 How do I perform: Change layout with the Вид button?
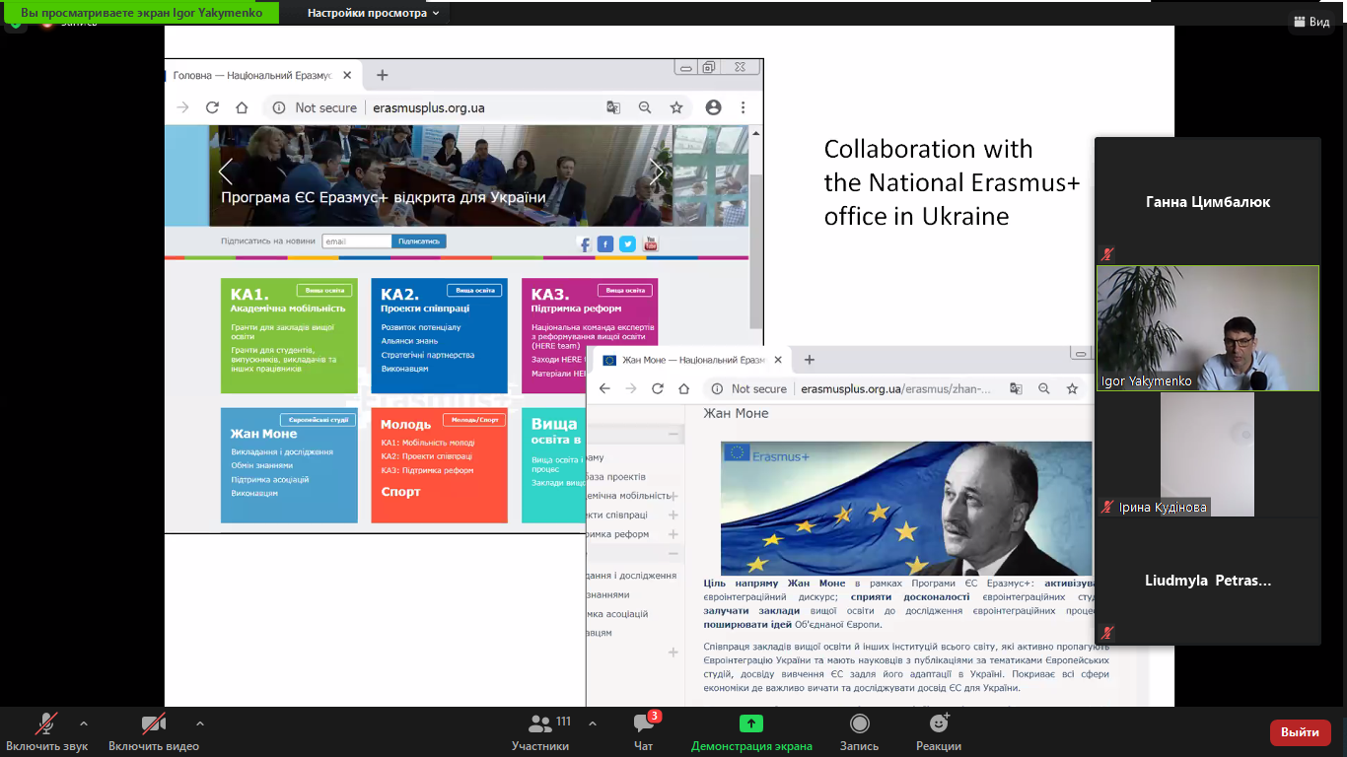click(1311, 22)
